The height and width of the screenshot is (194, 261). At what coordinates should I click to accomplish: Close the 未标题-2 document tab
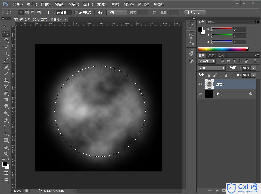tap(66, 19)
